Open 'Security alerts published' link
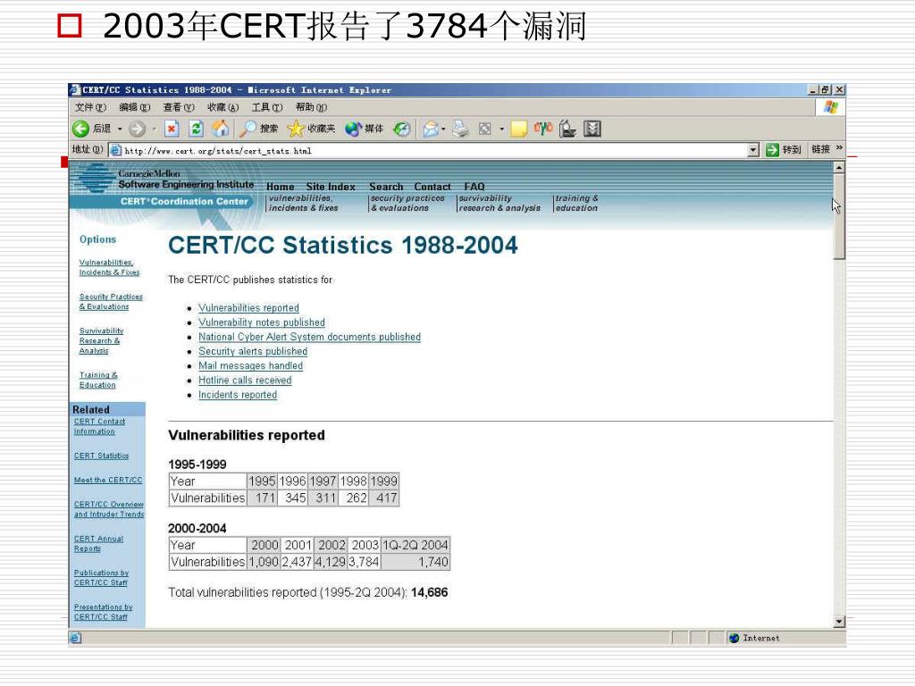 [253, 351]
